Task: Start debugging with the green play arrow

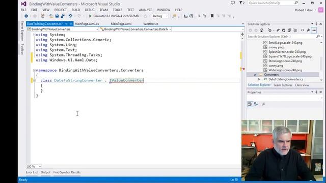Action: (90, 16)
